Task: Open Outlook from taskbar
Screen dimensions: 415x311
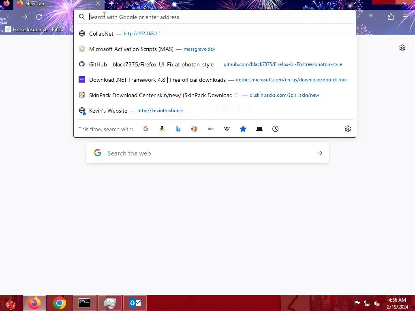Action: (x=135, y=303)
